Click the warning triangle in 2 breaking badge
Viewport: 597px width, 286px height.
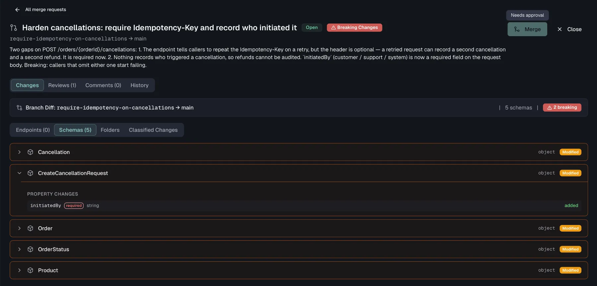tap(549, 107)
